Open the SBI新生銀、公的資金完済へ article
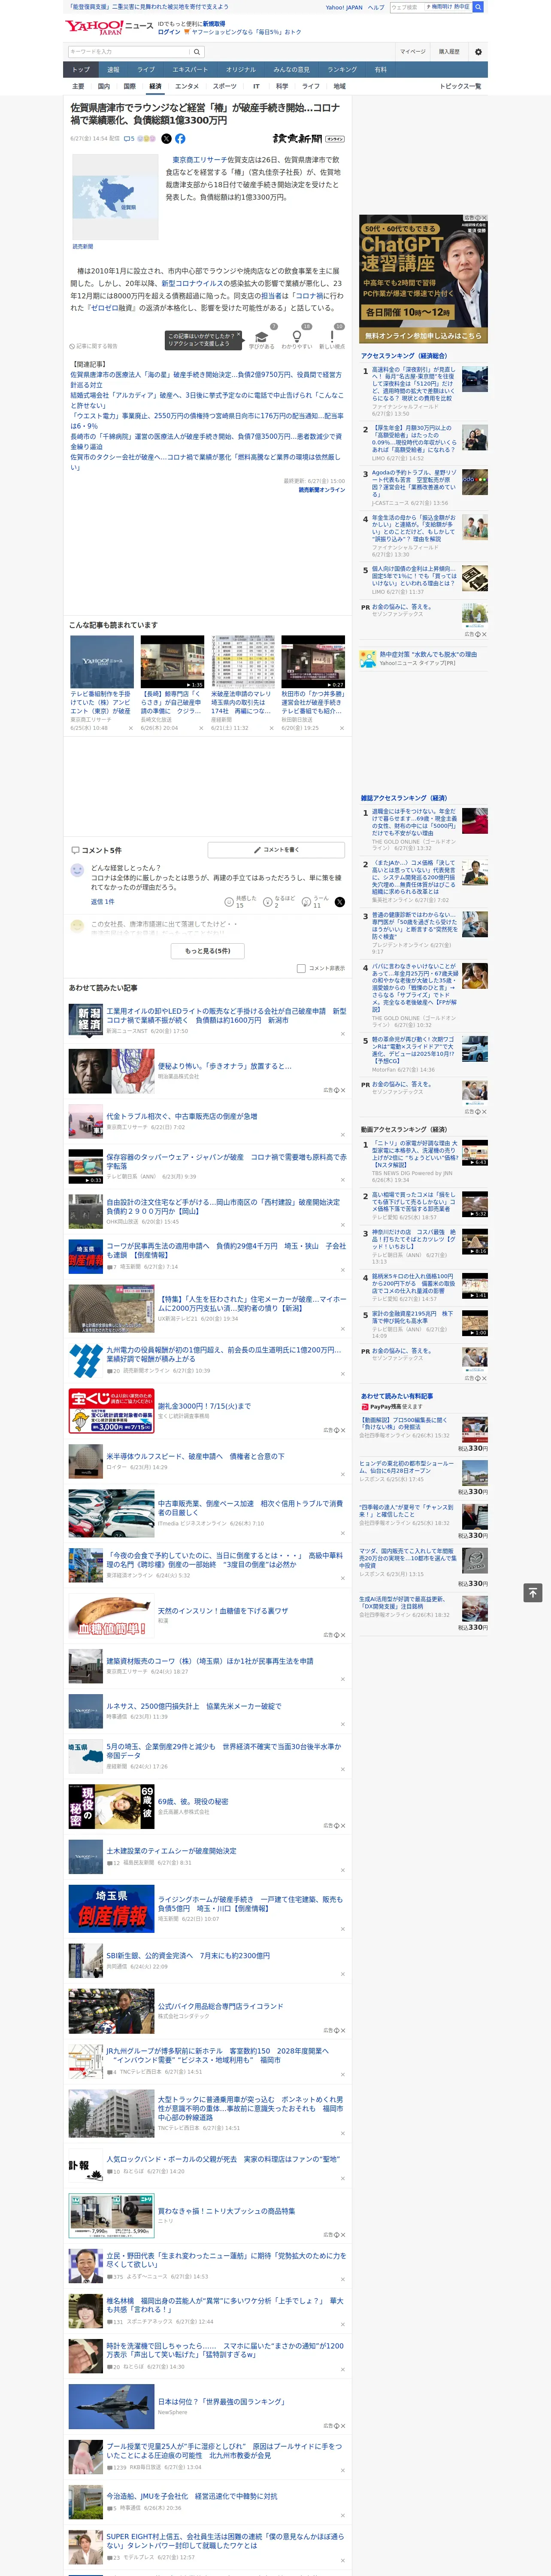551x2576 pixels. click(188, 1955)
